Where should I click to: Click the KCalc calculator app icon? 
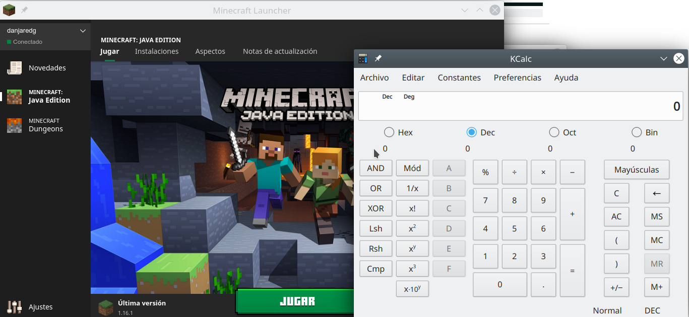[x=363, y=59]
